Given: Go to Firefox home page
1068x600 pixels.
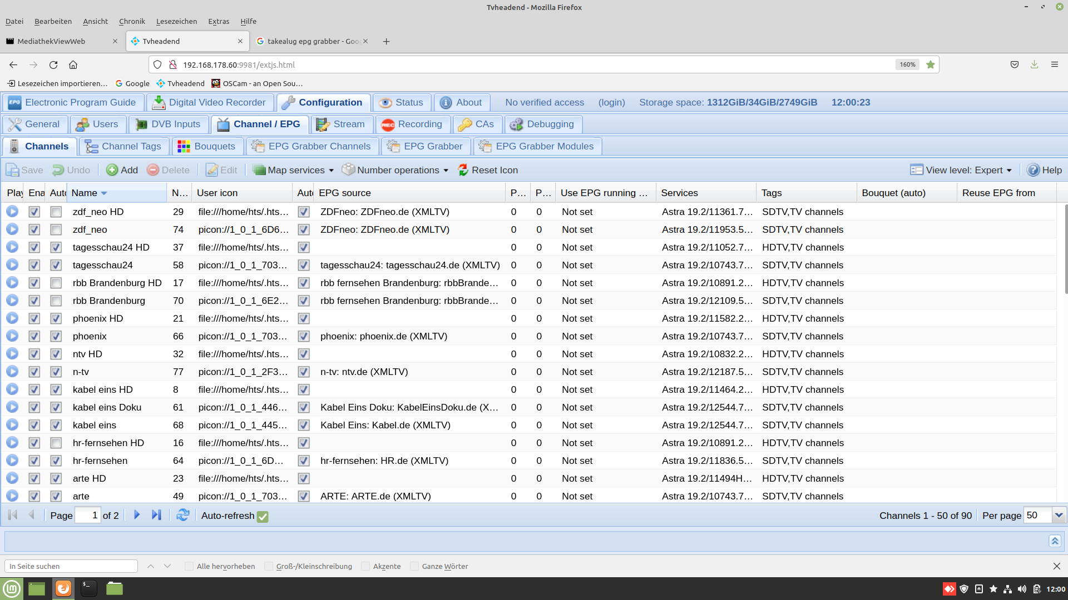Looking at the screenshot, I should [73, 64].
